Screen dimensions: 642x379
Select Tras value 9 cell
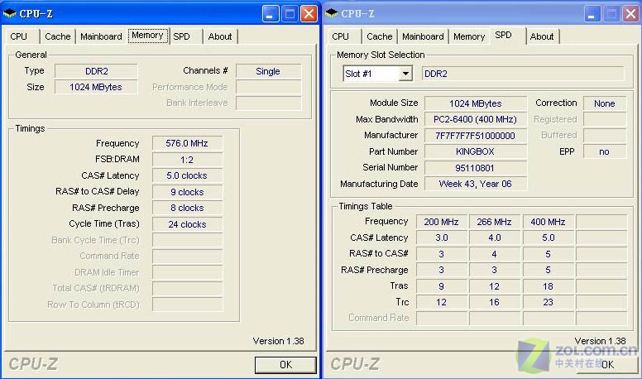coord(442,286)
